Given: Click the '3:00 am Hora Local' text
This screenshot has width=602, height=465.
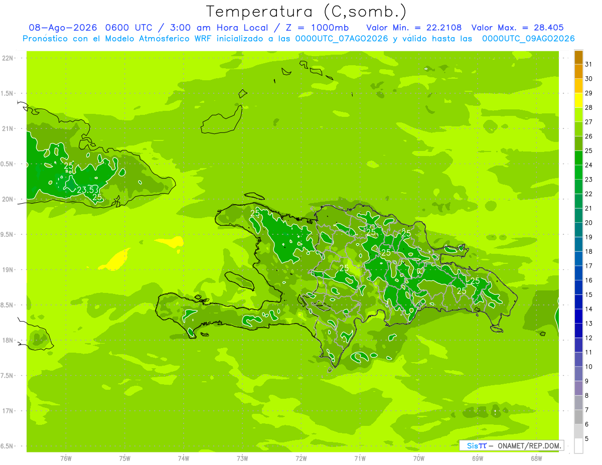Looking at the screenshot, I should (x=218, y=28).
